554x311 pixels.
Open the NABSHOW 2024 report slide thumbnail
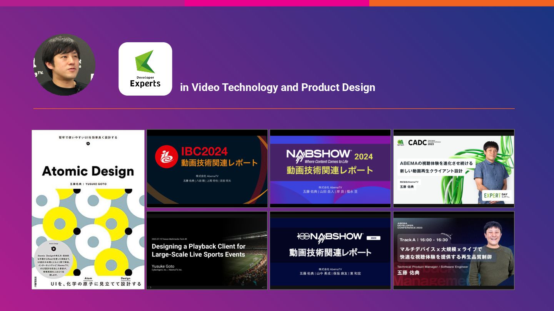click(x=330, y=169)
